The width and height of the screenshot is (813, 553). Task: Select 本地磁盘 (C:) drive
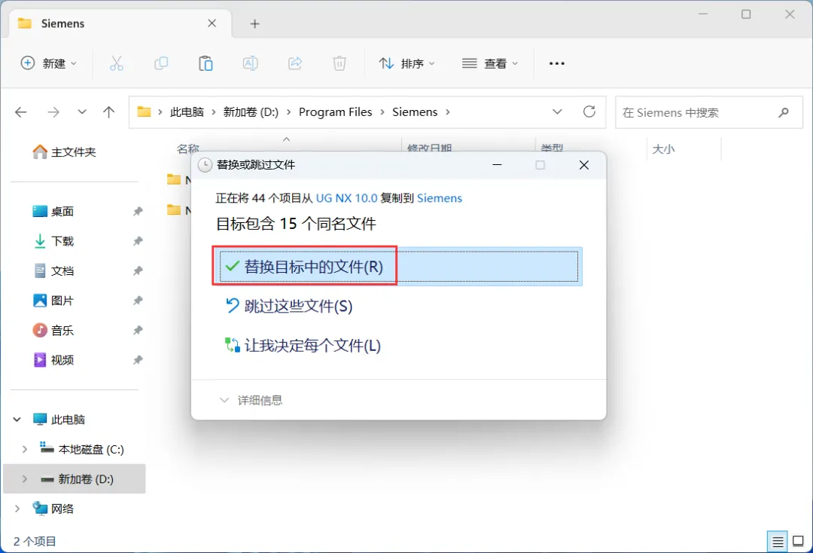tap(82, 449)
